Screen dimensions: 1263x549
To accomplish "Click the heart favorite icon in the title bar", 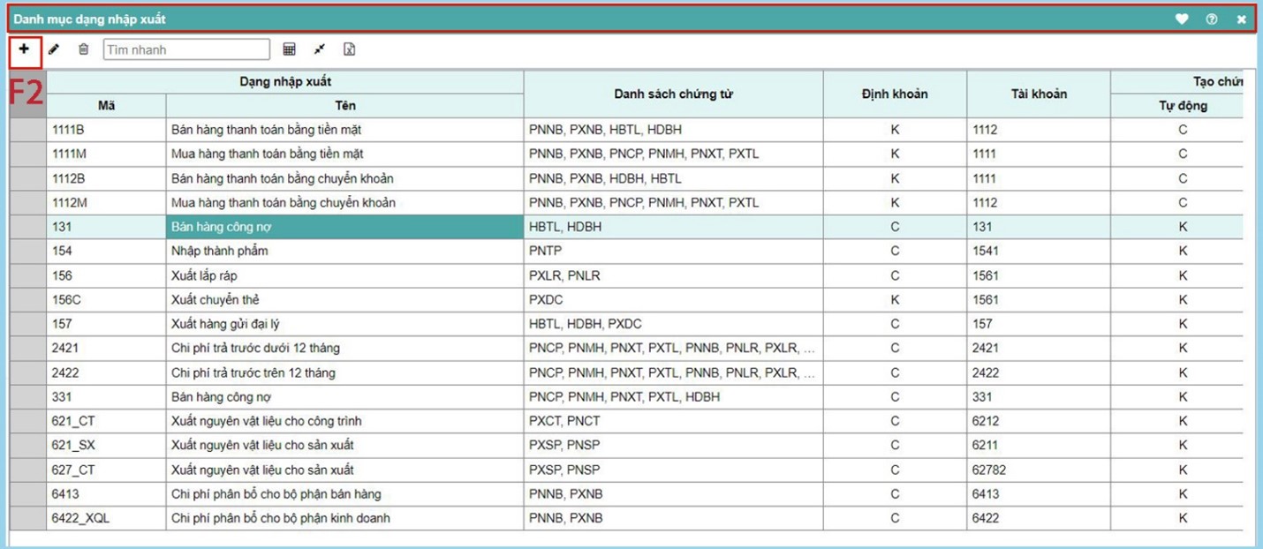I will point(1182,19).
